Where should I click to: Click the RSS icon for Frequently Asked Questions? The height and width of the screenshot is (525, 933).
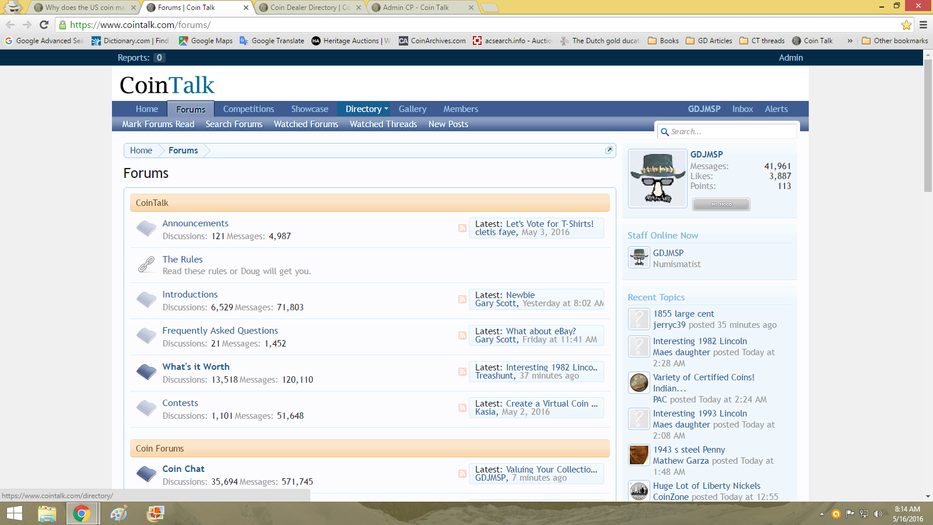coord(462,335)
